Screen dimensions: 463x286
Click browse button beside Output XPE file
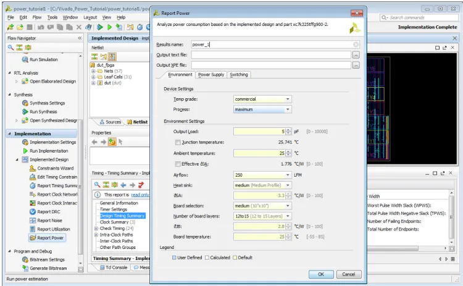[356, 65]
